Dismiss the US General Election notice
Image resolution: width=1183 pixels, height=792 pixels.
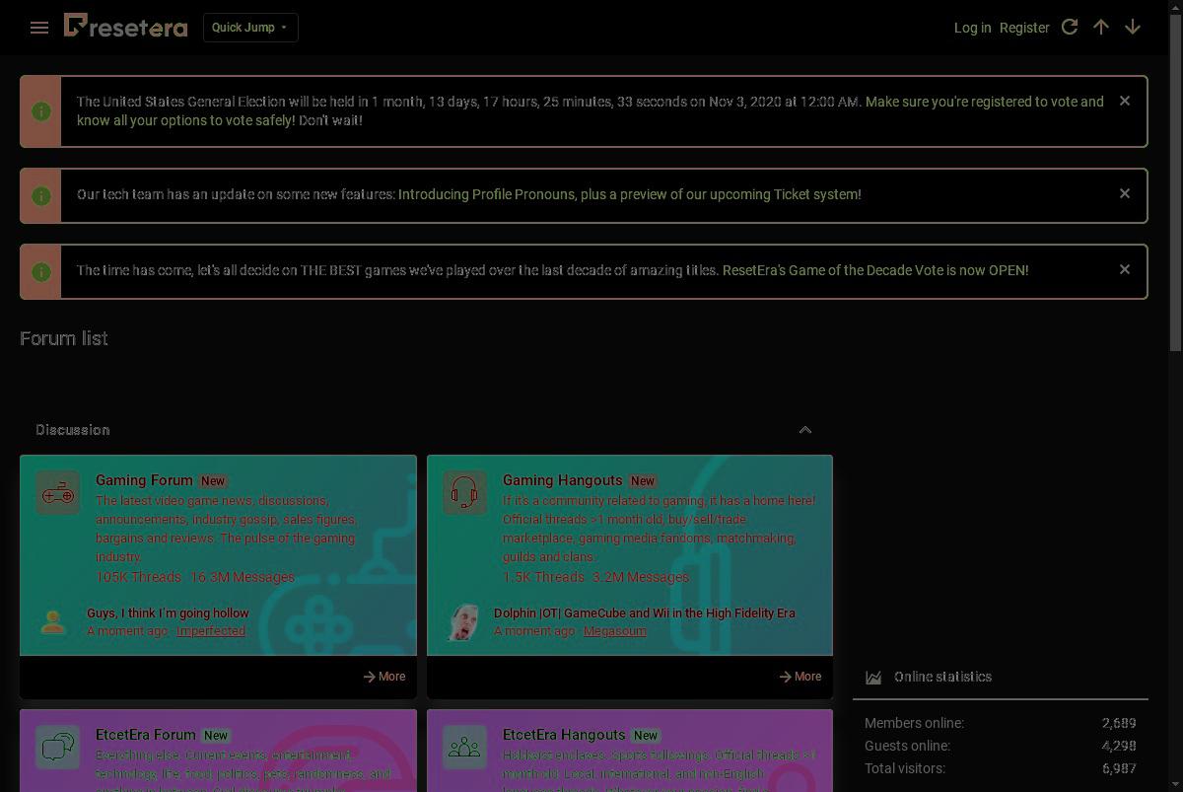coord(1125,101)
